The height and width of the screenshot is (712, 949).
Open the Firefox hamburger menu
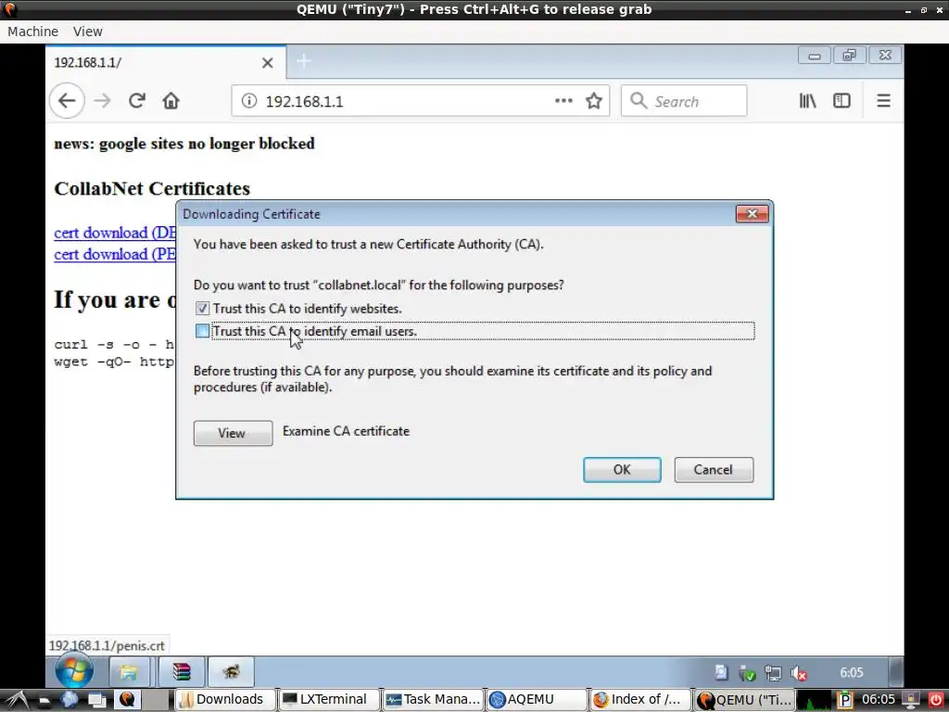[x=883, y=100]
